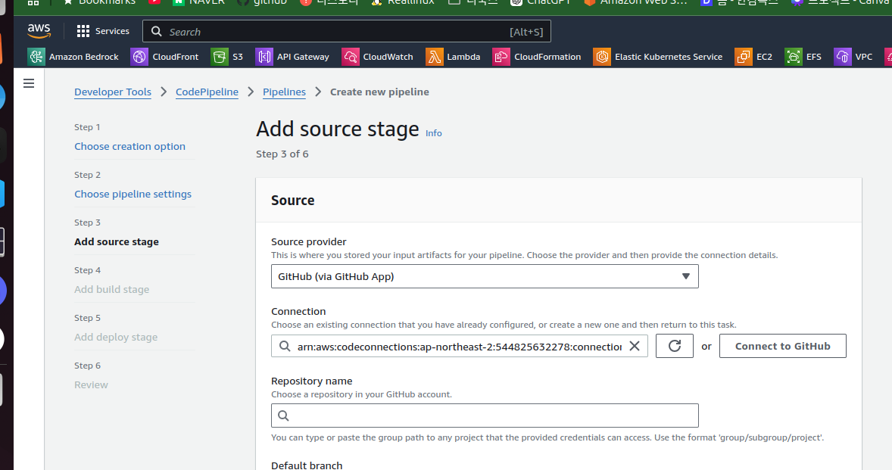Refresh the connection list
Screen dimensions: 892x470
click(674, 346)
